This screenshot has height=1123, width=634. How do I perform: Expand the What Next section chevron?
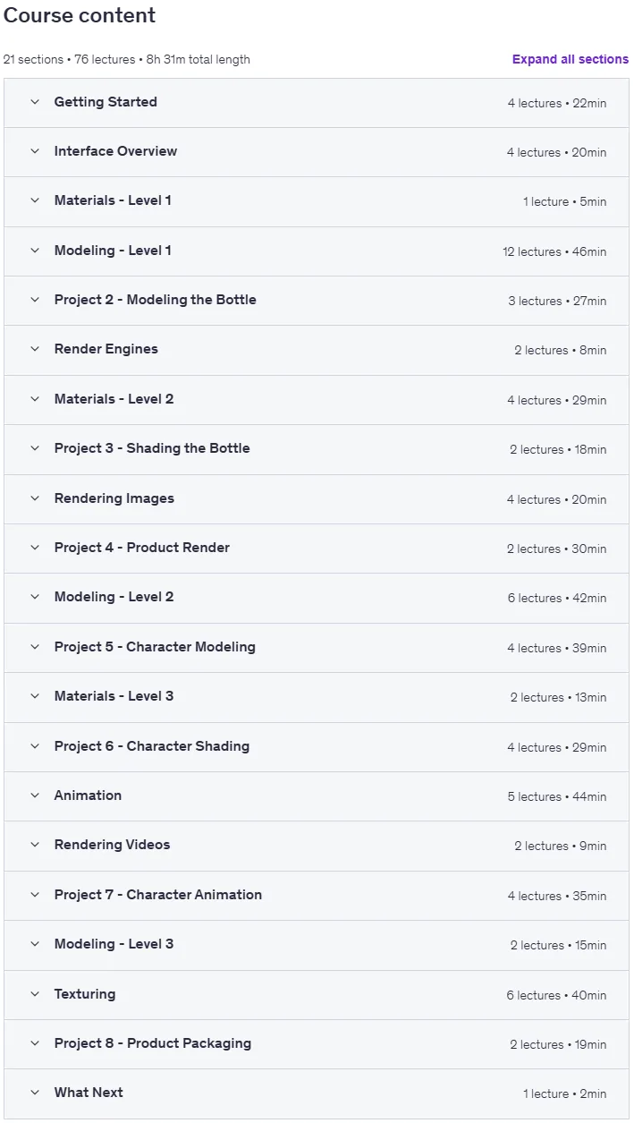35,1093
